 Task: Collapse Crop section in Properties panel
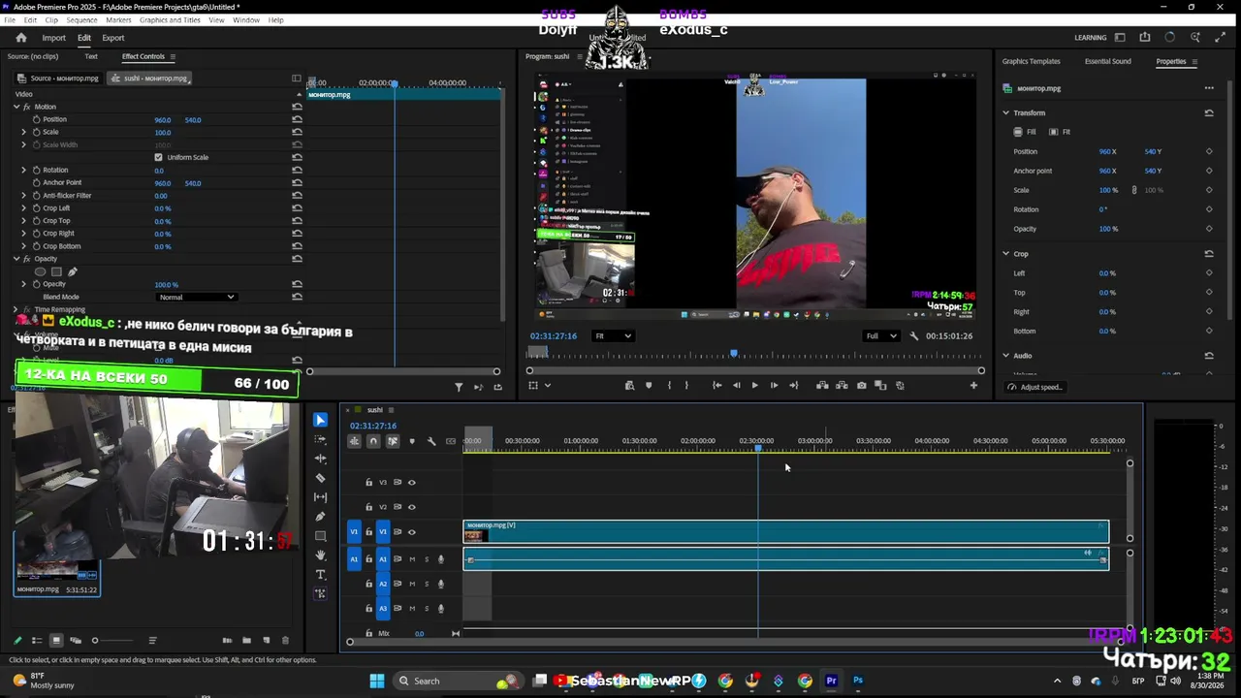1006,254
